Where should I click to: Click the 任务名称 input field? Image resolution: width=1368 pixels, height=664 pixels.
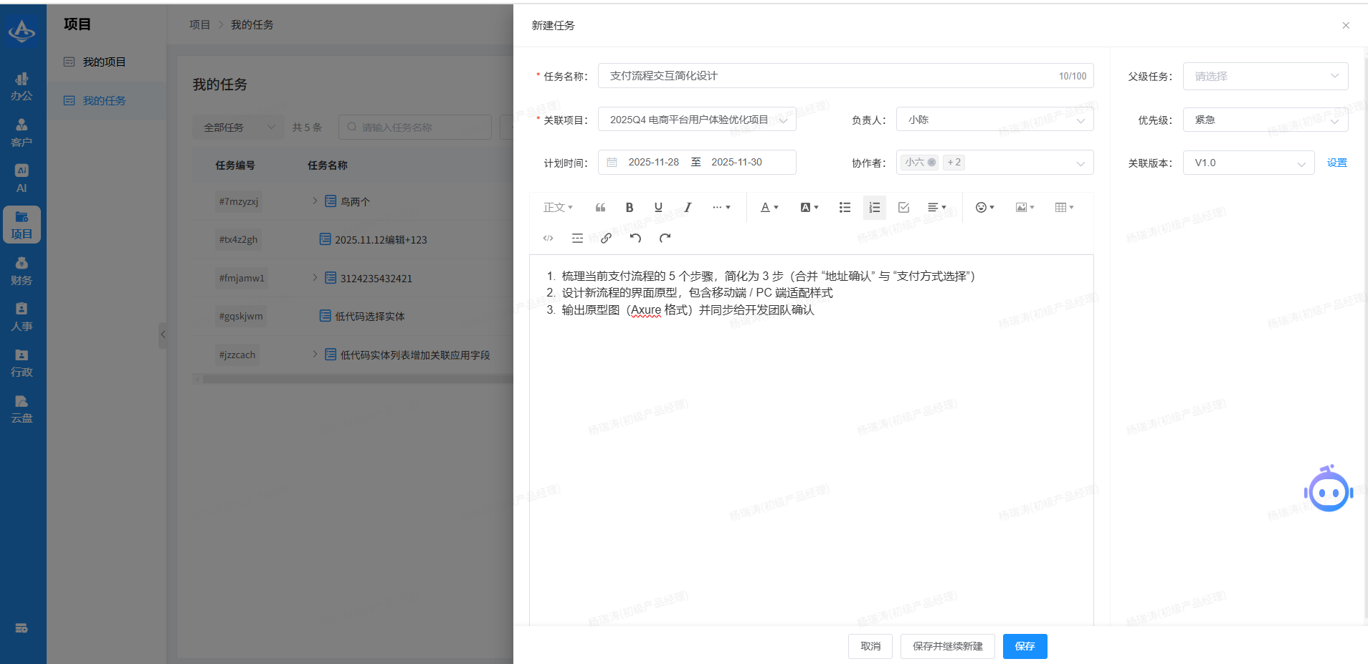point(825,76)
